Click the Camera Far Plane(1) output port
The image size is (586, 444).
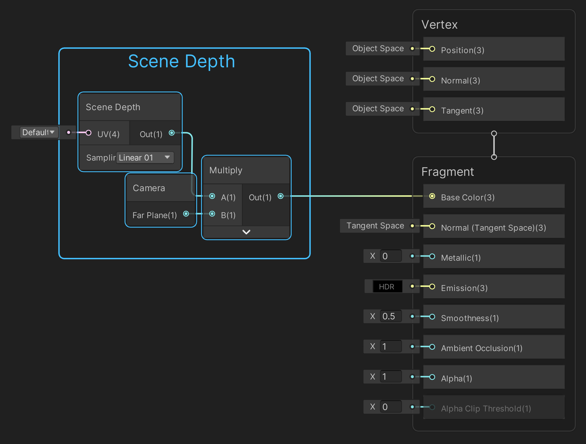[x=186, y=214]
